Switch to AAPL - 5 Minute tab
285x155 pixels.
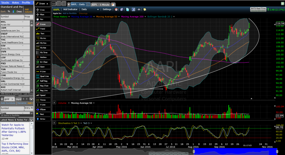[100, 4]
